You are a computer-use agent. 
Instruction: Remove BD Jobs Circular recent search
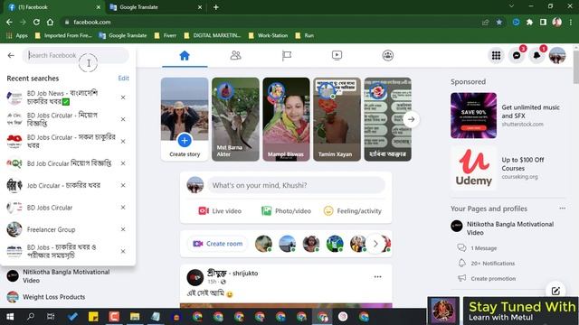point(123,208)
